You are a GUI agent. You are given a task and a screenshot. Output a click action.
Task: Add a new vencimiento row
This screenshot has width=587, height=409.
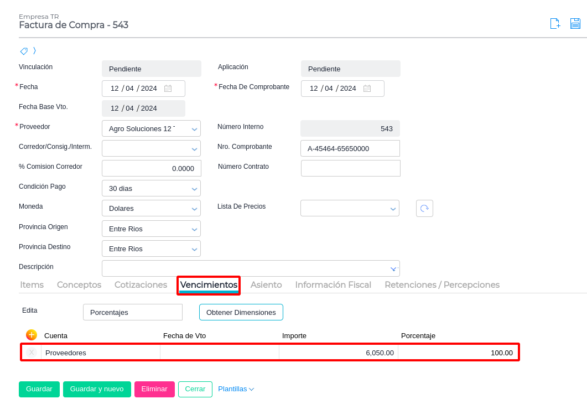pyautogui.click(x=32, y=335)
